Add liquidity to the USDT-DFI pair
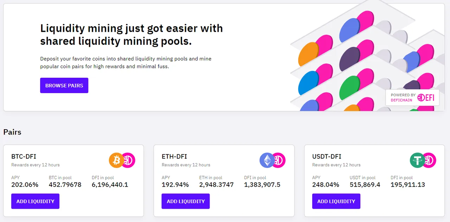 pos(336,201)
